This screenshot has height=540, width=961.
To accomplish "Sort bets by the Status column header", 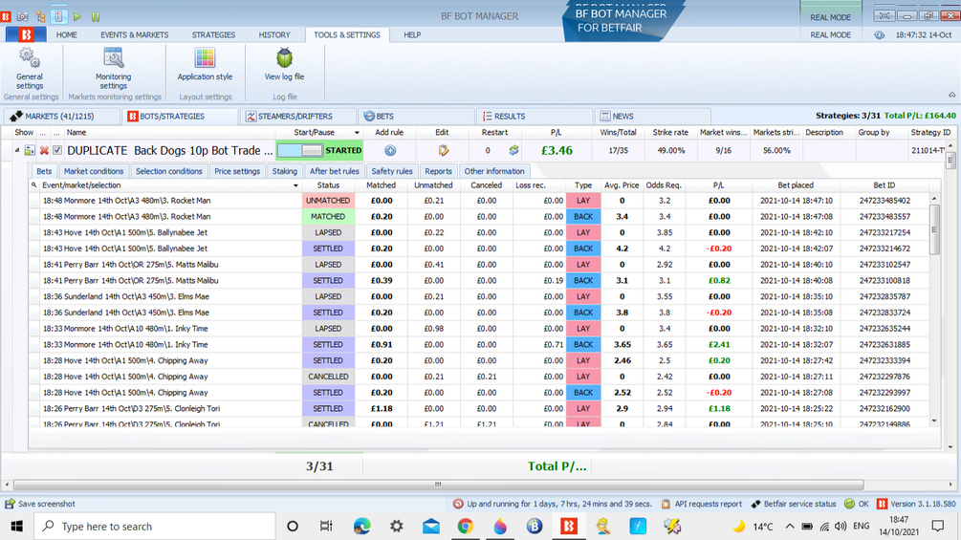I will pyautogui.click(x=328, y=184).
